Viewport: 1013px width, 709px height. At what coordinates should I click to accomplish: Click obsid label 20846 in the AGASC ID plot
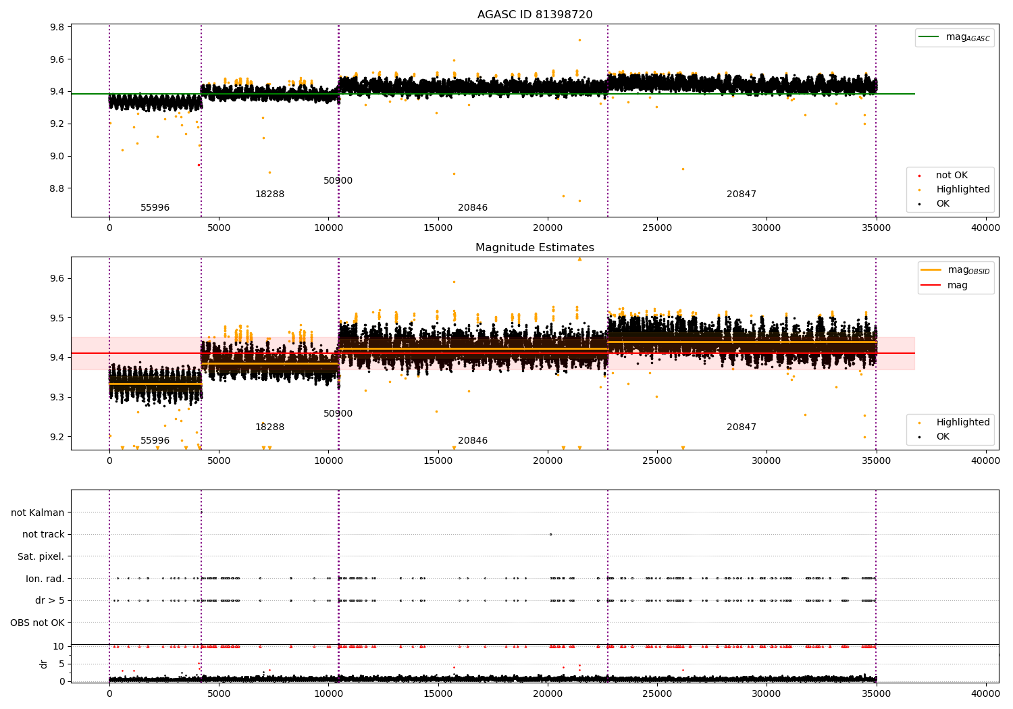pyautogui.click(x=473, y=208)
